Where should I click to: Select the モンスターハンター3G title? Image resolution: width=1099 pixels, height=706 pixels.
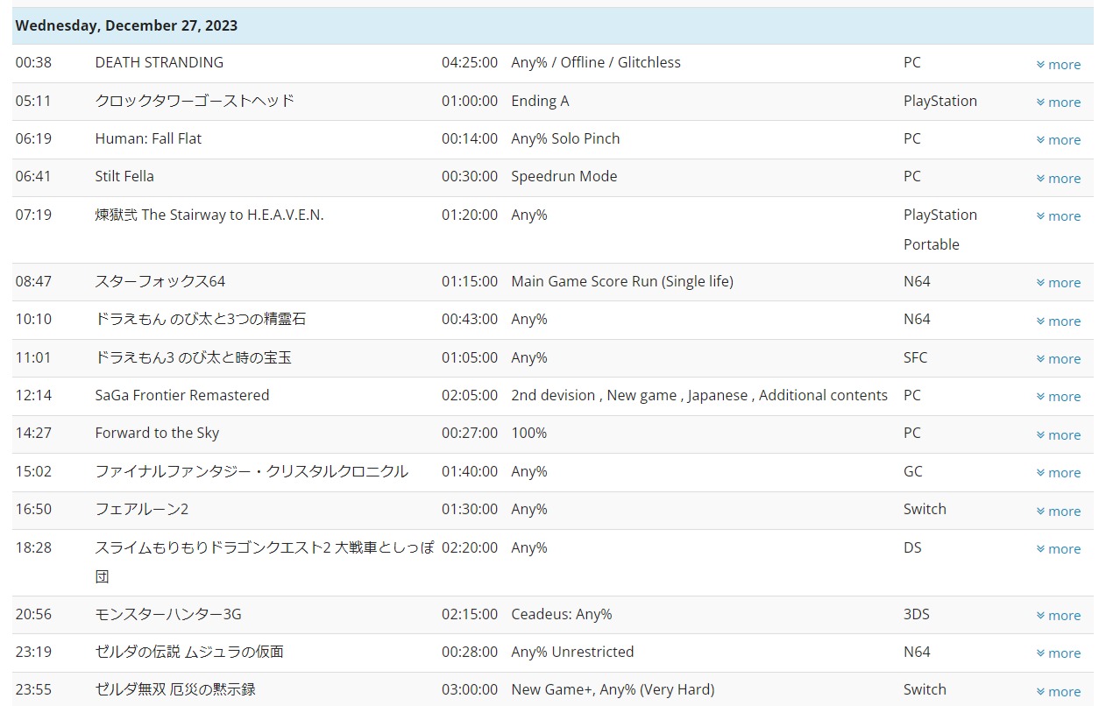point(168,614)
